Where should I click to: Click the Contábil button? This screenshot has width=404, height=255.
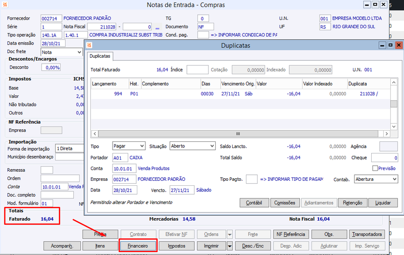click(254, 202)
